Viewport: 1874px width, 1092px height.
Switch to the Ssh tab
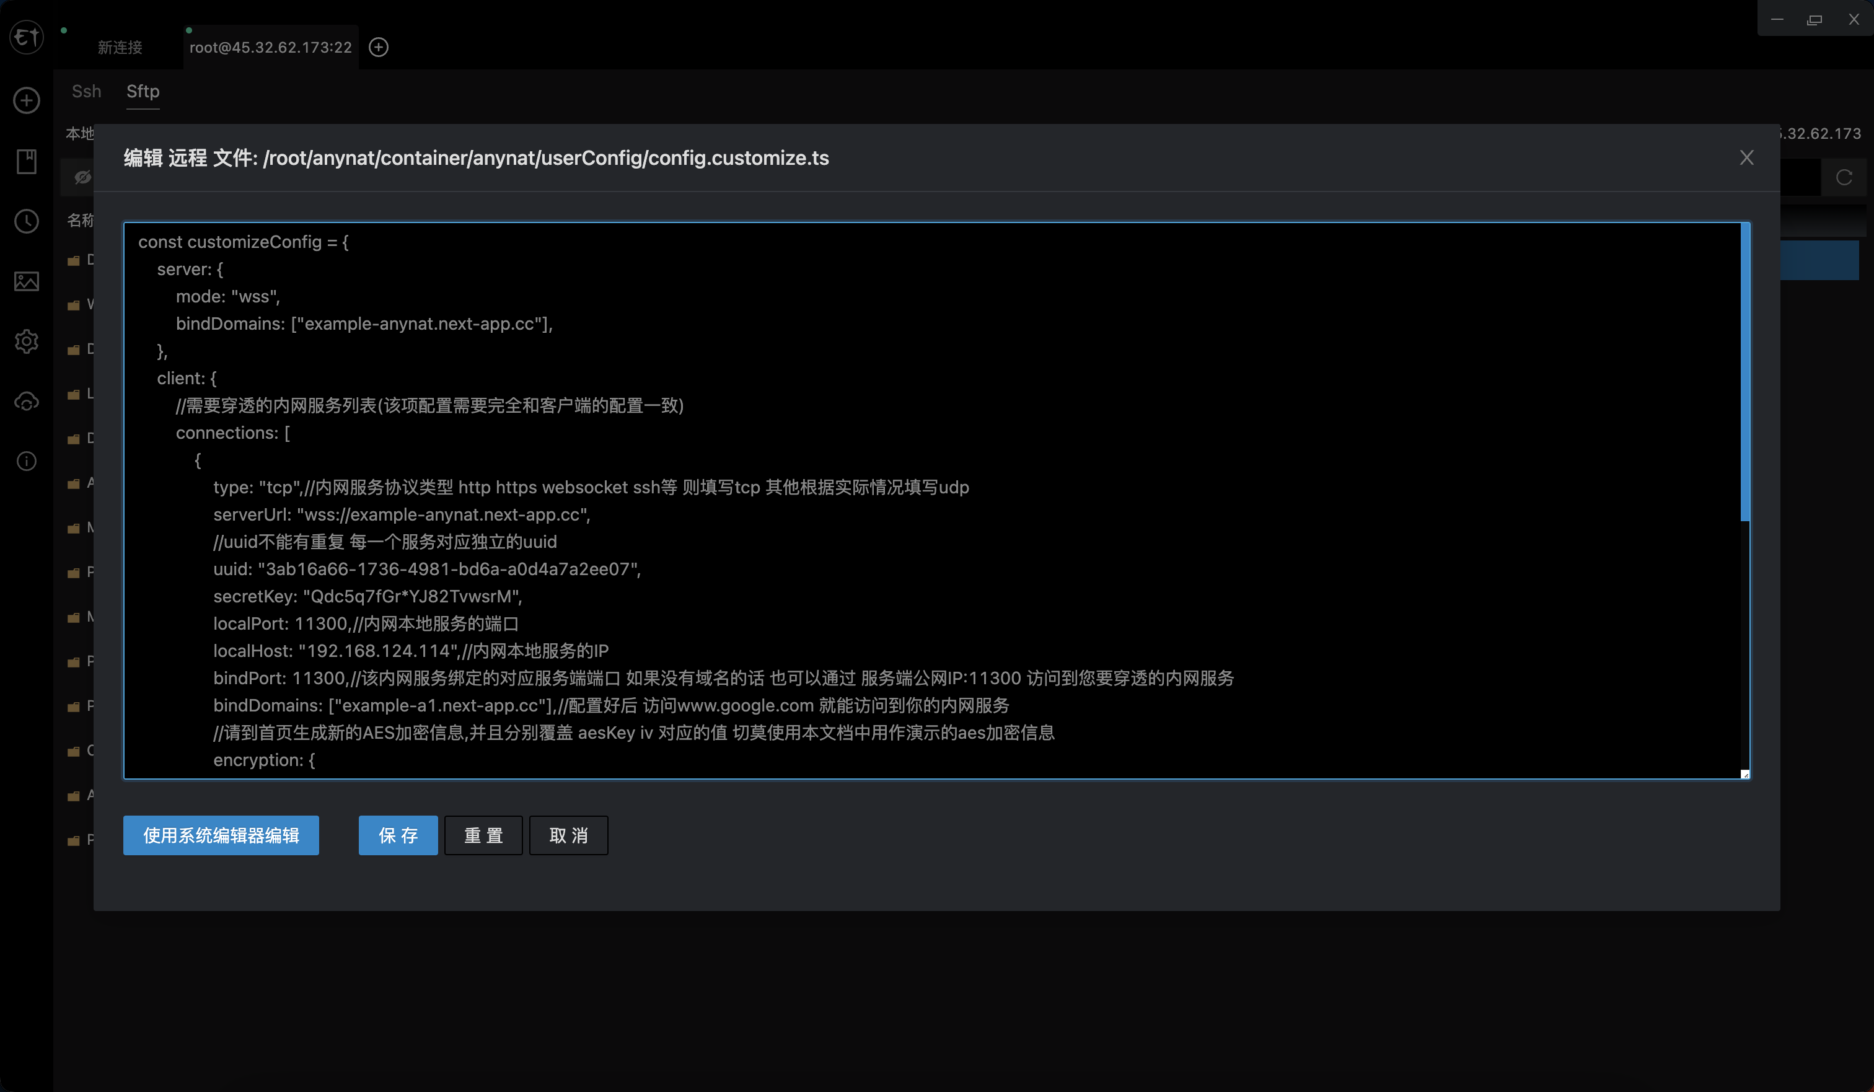(x=86, y=90)
